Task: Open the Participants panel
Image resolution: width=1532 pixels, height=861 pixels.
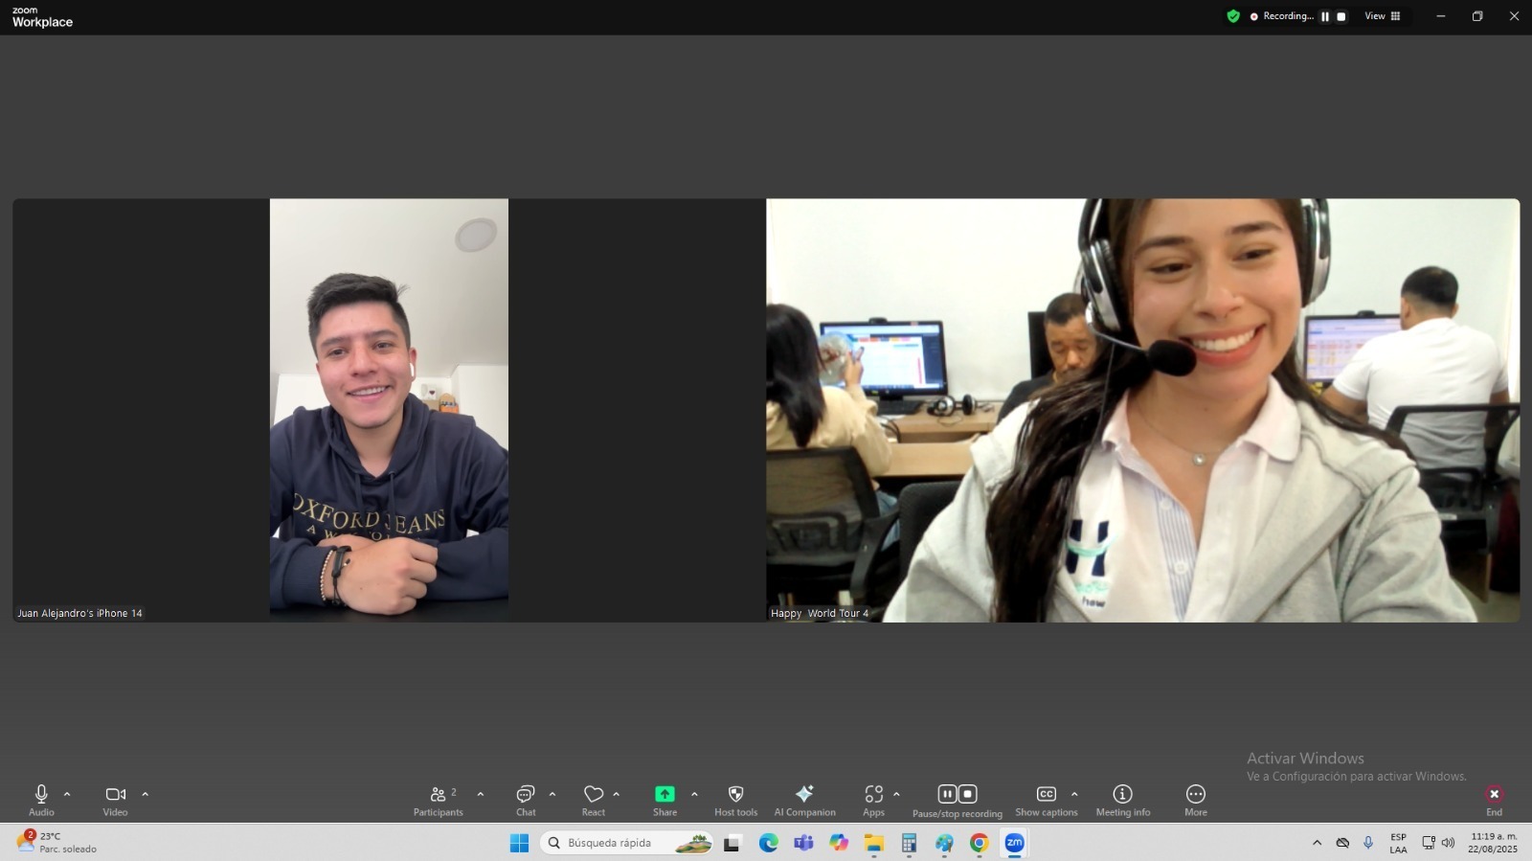Action: point(439,800)
